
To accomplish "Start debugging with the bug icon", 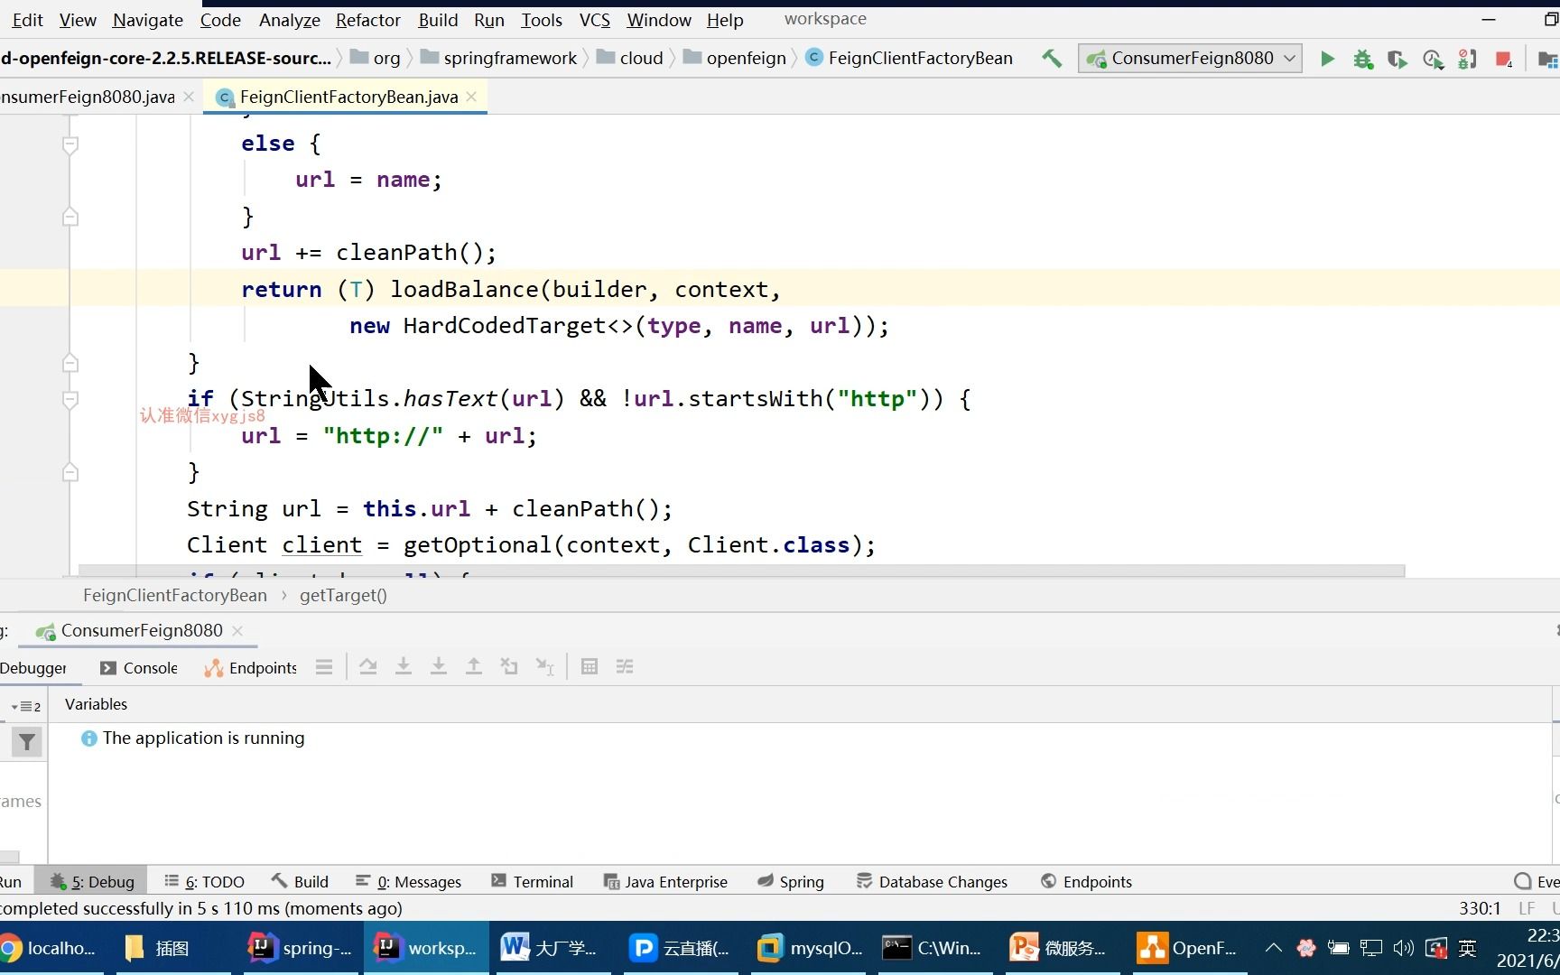I will (1363, 60).
